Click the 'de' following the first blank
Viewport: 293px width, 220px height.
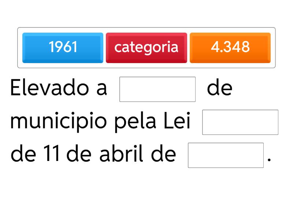[219, 88]
